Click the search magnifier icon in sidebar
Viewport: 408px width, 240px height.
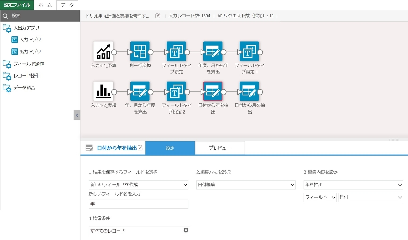point(5,16)
